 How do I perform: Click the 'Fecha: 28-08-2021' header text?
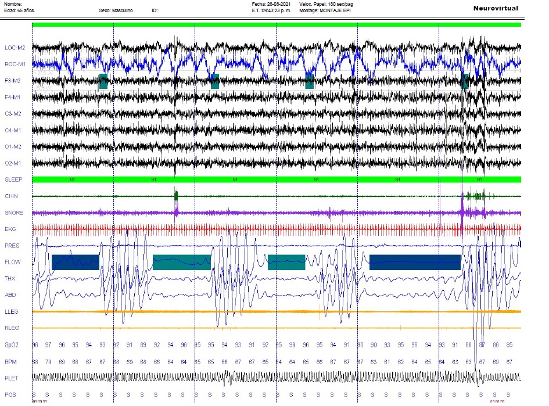[271, 4]
